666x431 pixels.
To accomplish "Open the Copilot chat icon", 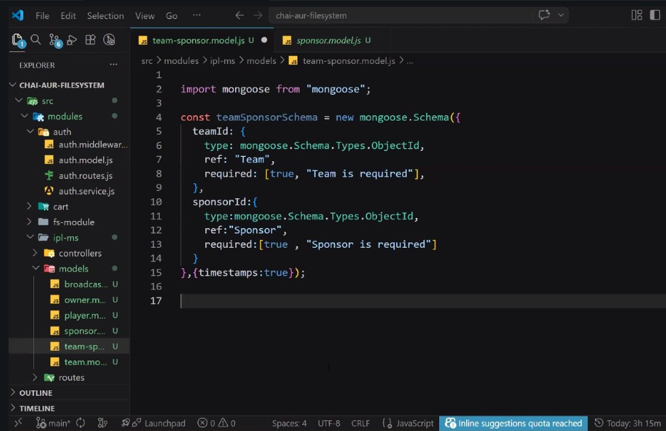I will (544, 16).
